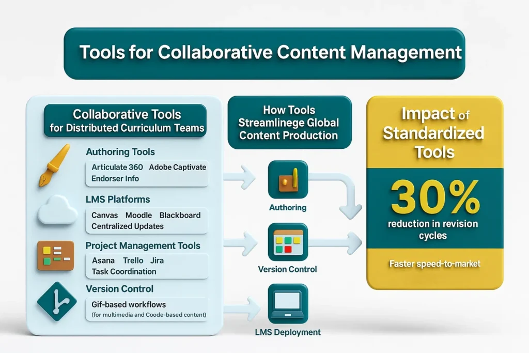Open the Version Control calendar grid icon
Viewport: 529px width, 353px height.
coord(288,242)
